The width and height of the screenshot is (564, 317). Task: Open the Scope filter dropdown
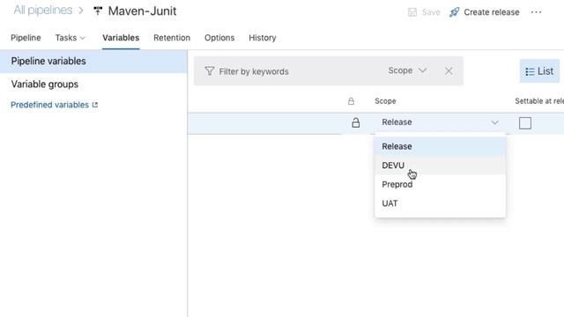407,70
